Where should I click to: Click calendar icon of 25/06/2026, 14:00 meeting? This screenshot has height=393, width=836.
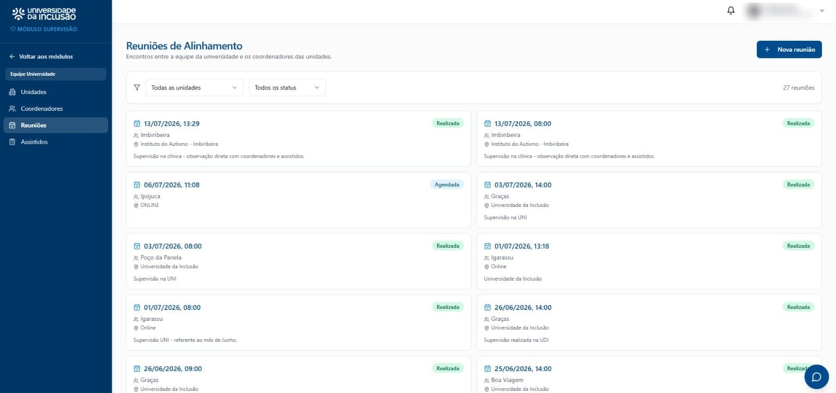click(487, 369)
